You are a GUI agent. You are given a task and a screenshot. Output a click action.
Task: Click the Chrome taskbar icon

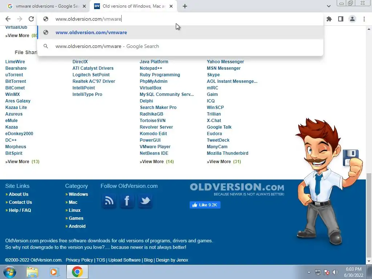tap(77, 272)
